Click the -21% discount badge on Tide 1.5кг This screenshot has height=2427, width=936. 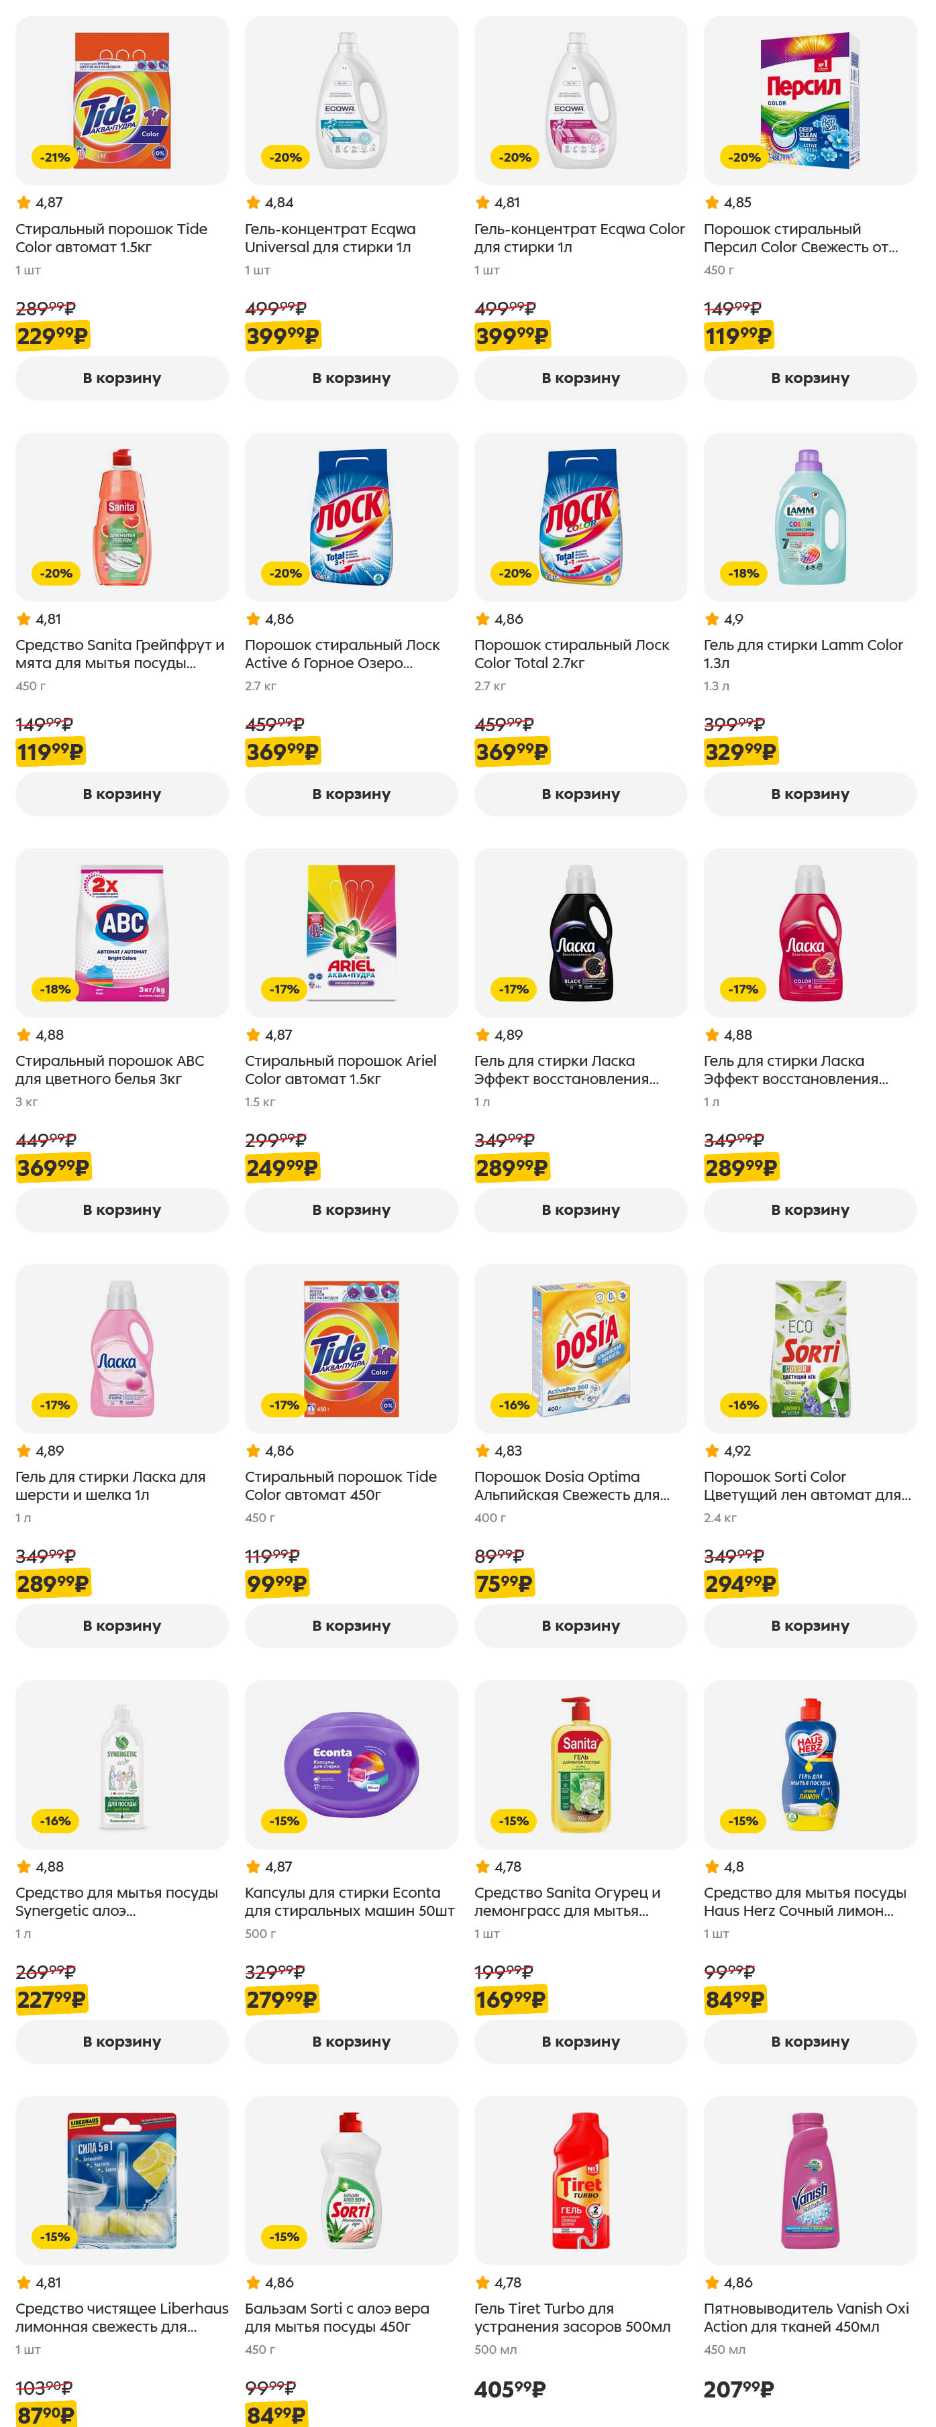click(x=54, y=158)
